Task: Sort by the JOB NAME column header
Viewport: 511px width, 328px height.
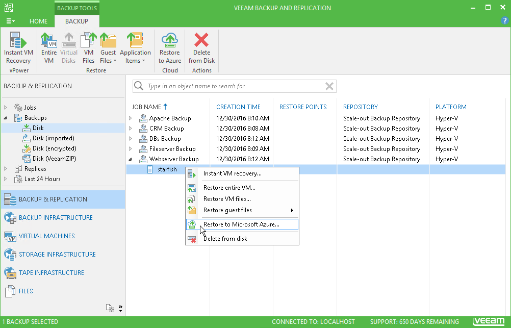Action: pos(146,107)
